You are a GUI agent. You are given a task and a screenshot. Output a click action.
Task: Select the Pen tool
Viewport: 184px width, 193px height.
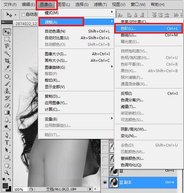(7, 135)
